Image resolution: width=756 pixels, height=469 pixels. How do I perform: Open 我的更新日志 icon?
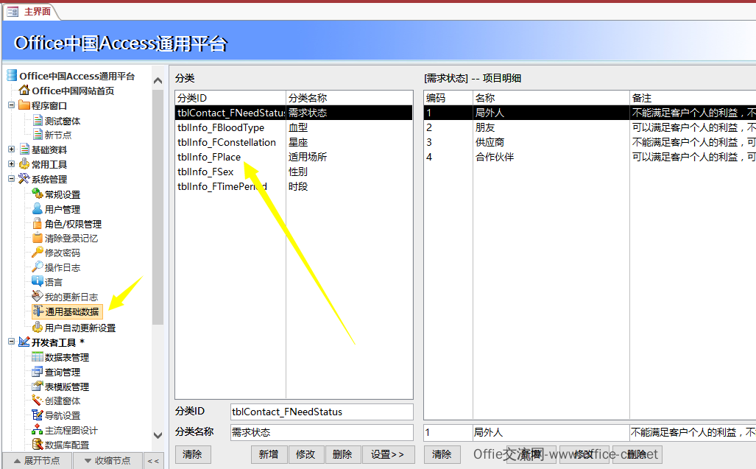pyautogui.click(x=38, y=297)
